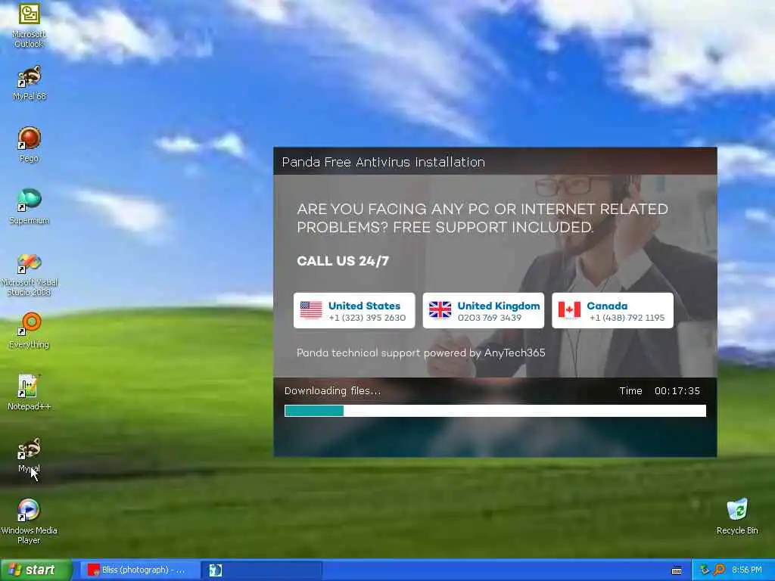Image resolution: width=775 pixels, height=581 pixels.
Task: Click the phone number +1 (438) 792 1195
Action: [627, 318]
